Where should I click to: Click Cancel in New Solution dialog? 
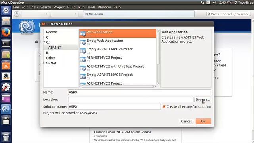pos(186,121)
